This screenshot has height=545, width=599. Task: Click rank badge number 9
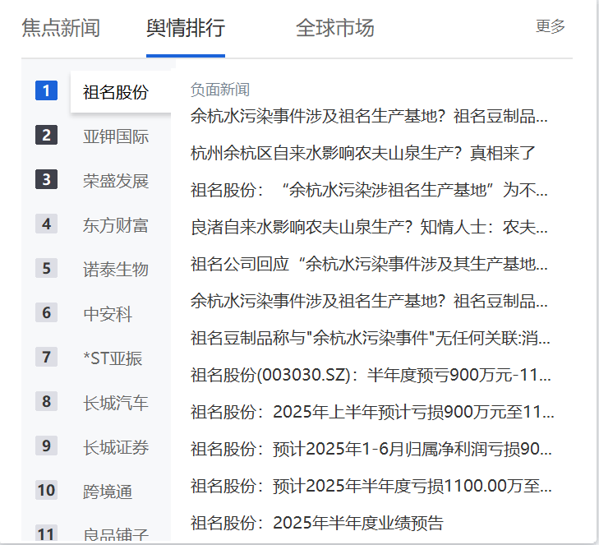tap(46, 446)
